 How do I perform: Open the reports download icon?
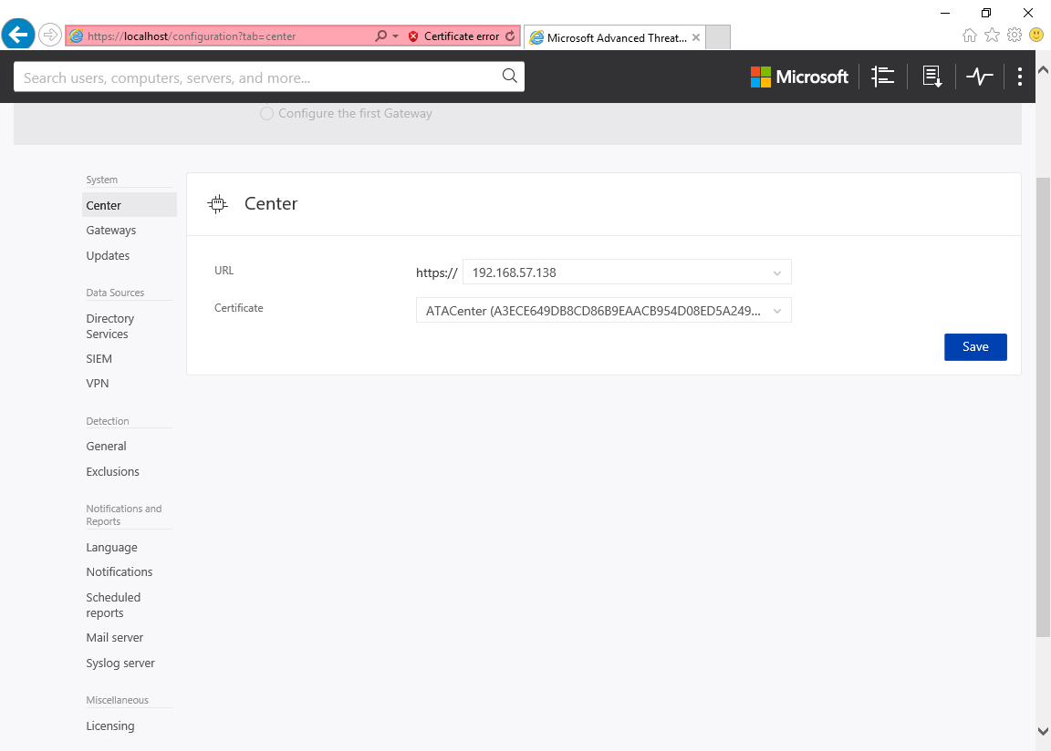click(x=932, y=77)
